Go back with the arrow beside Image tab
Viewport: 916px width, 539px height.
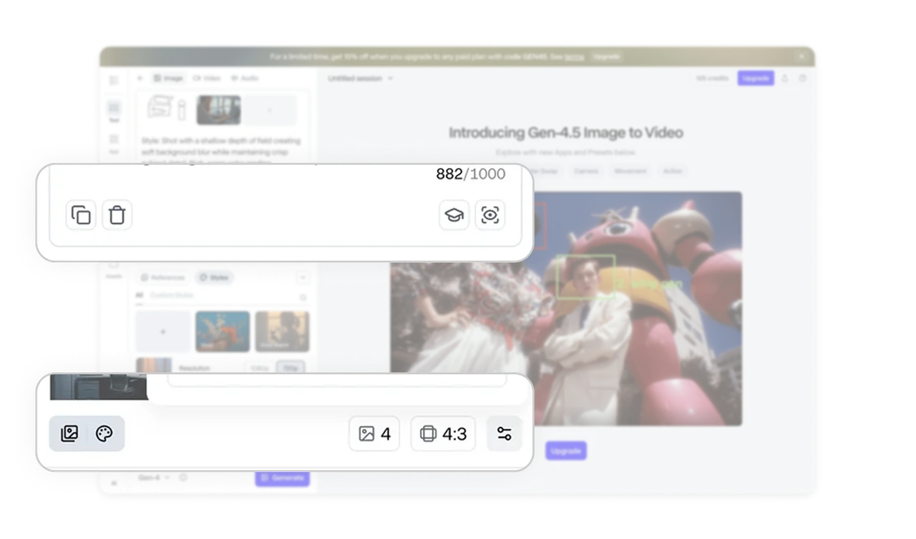(x=140, y=78)
